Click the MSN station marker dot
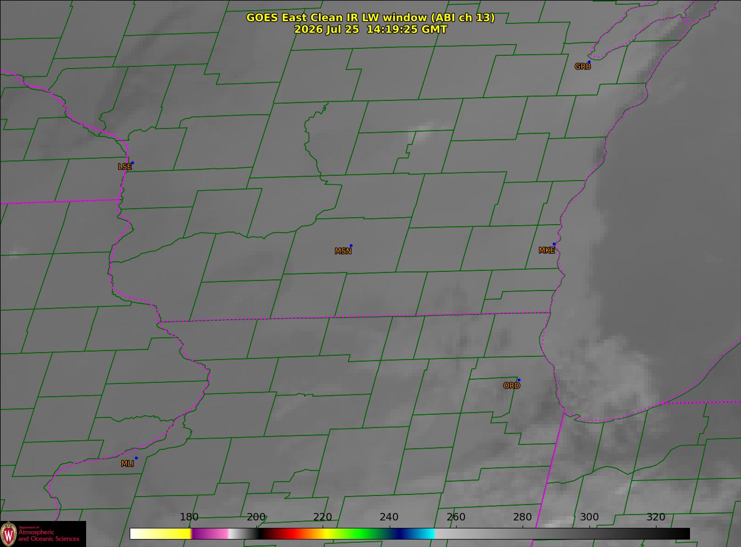The image size is (741, 547). 351,245
